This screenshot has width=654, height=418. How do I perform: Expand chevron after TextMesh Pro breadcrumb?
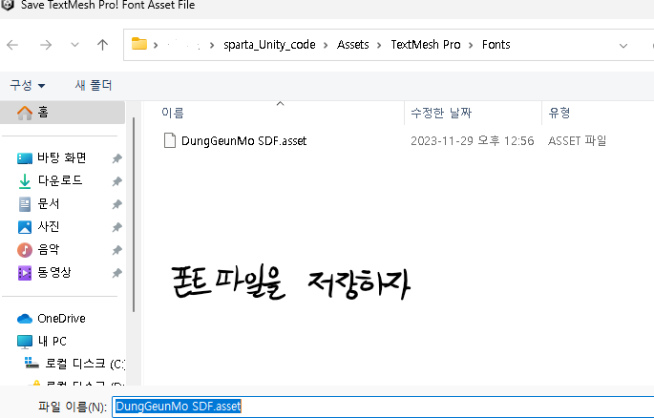tap(471, 45)
